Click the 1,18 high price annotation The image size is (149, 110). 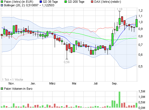click(119, 9)
